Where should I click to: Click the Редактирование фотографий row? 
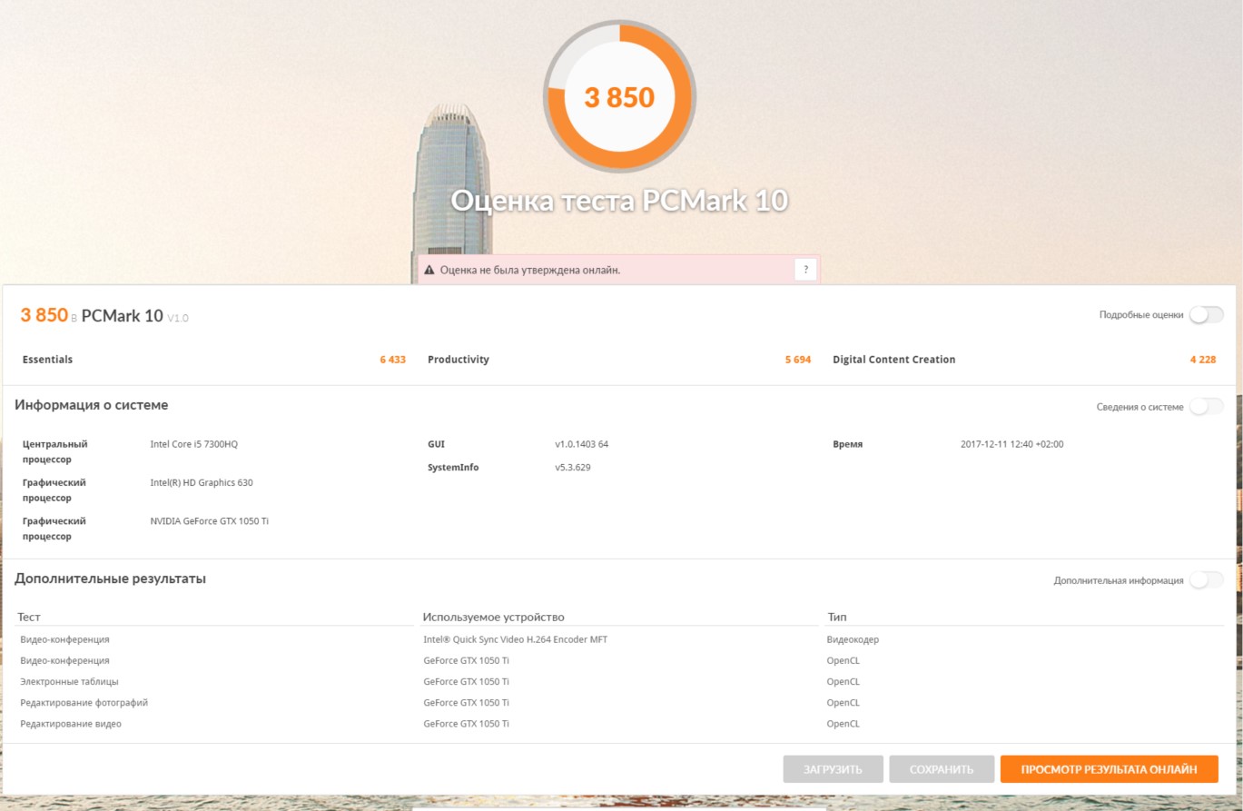(619, 703)
